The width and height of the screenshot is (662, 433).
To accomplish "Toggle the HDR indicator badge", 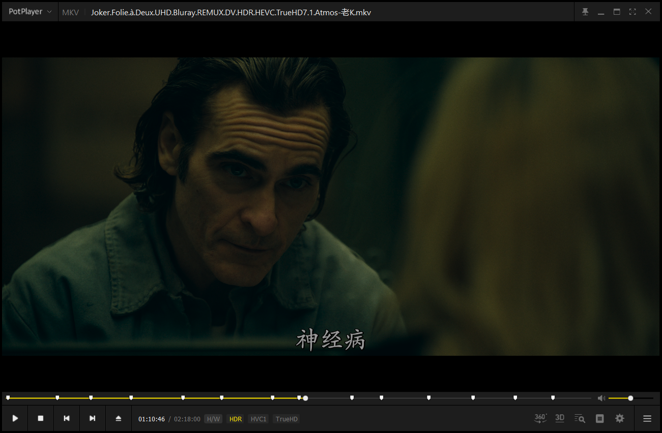I will click(236, 419).
